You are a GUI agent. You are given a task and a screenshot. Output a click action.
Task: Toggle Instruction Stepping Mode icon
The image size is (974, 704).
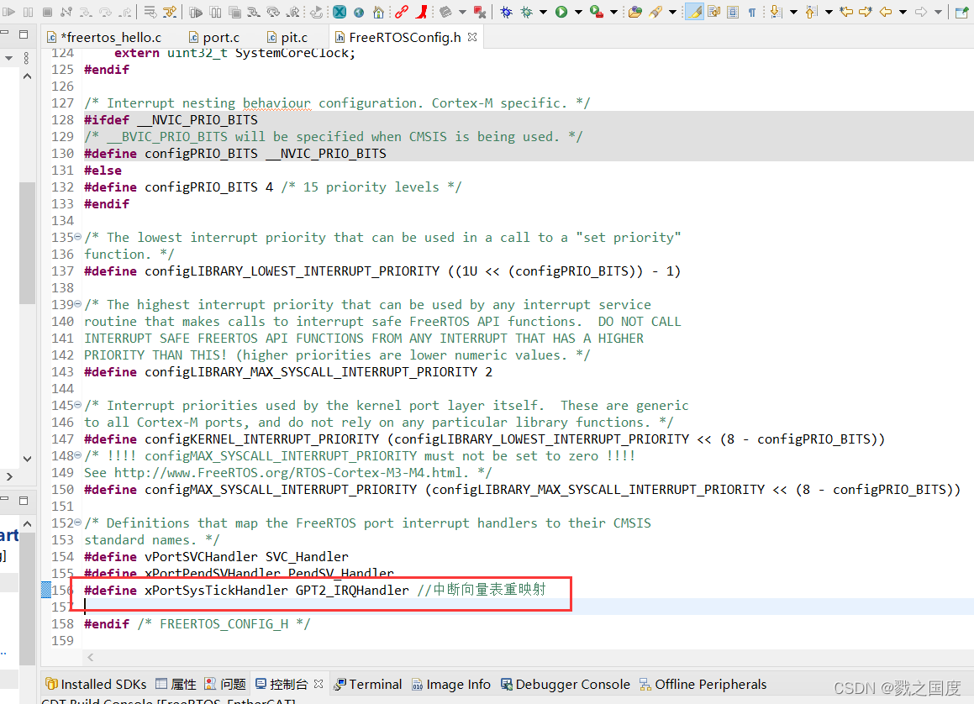170,12
